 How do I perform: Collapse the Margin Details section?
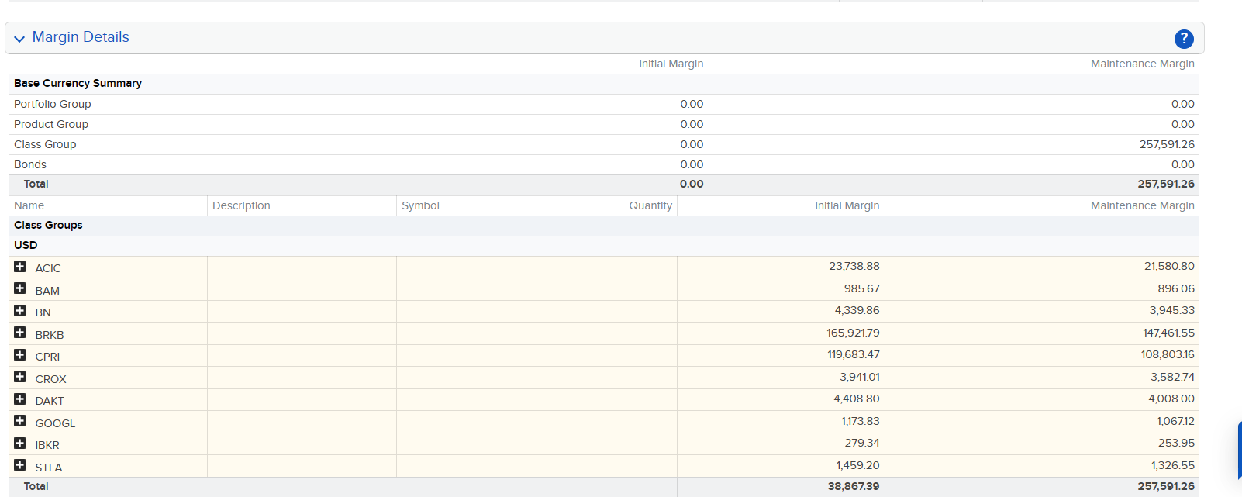(19, 39)
